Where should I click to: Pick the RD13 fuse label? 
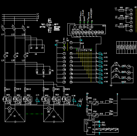(x=29, y=89)
